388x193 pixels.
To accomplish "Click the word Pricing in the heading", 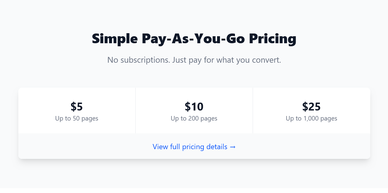I will pos(273,39).
